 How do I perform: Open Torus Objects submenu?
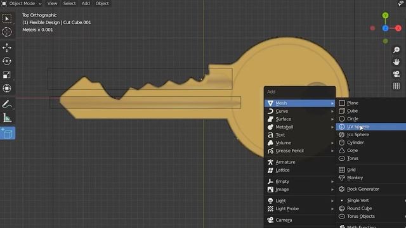click(x=370, y=217)
